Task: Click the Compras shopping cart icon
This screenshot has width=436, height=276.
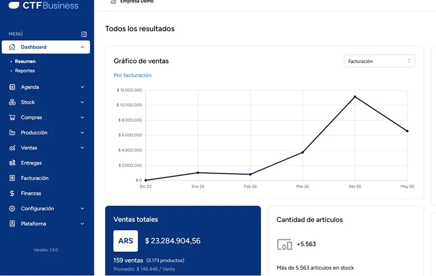Action: 12,118
